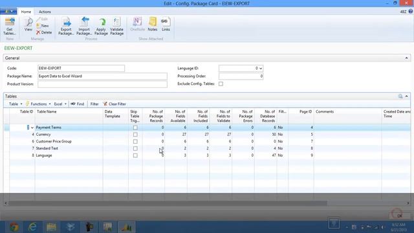Click in the Package Name field

[x=102, y=76]
